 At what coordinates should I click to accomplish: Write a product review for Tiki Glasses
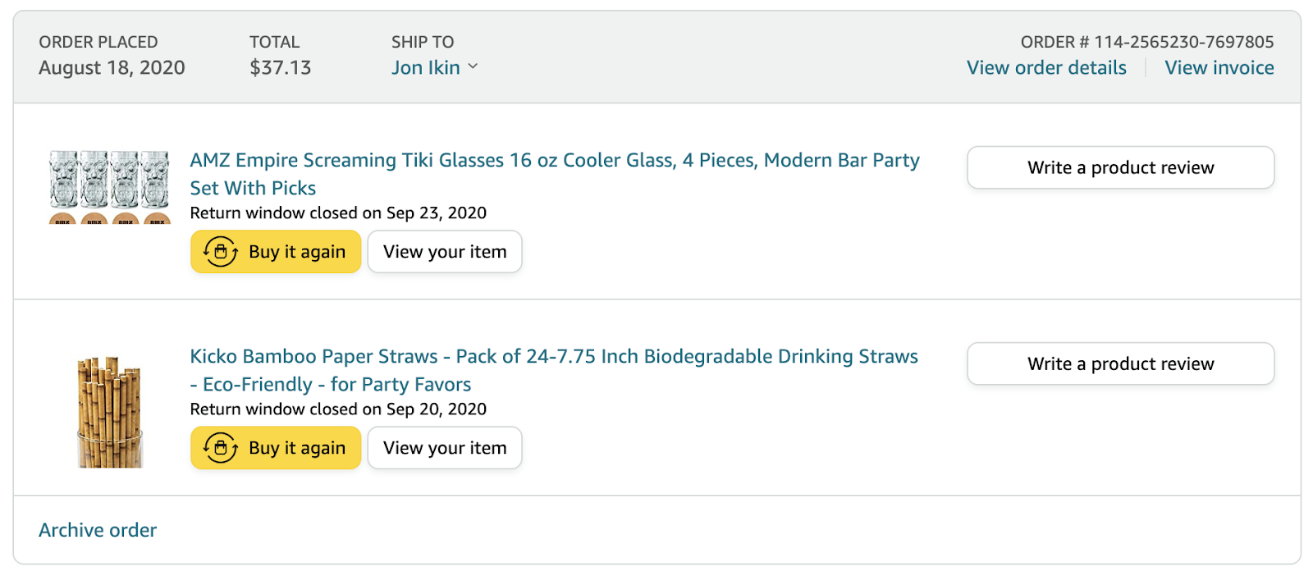coord(1120,167)
